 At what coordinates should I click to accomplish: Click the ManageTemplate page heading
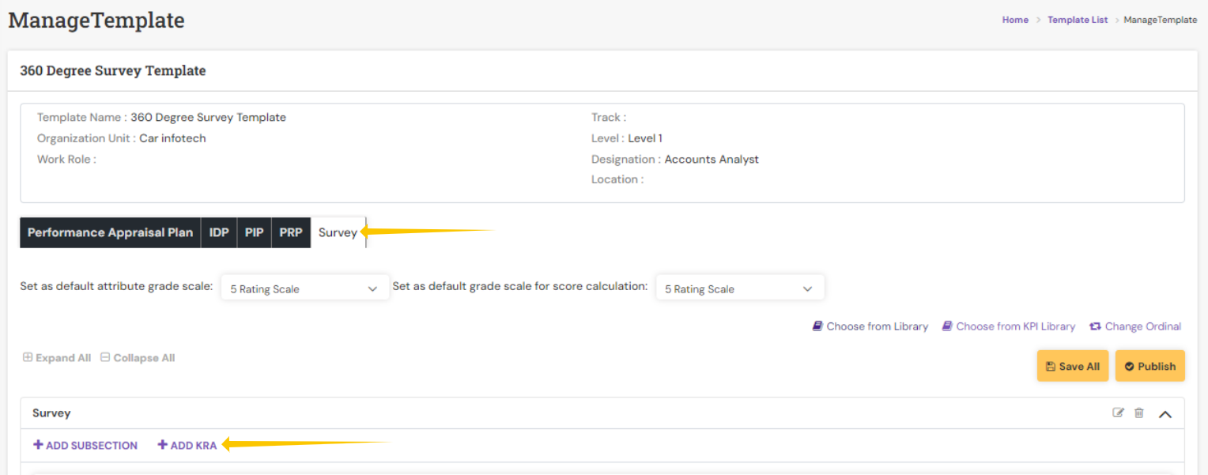(96, 20)
